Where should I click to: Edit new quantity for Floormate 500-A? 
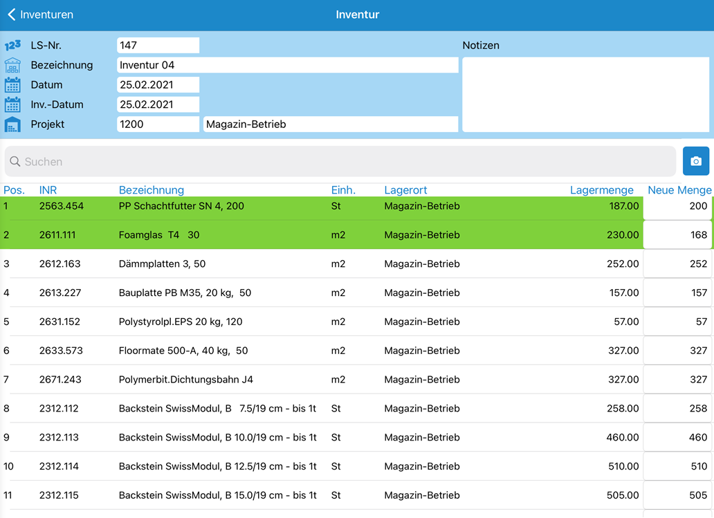tap(677, 351)
